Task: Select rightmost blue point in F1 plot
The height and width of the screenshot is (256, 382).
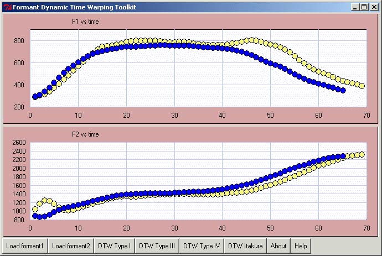Action: (x=343, y=90)
